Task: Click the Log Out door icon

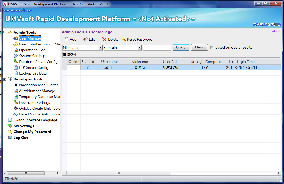Action: [x=10, y=138]
